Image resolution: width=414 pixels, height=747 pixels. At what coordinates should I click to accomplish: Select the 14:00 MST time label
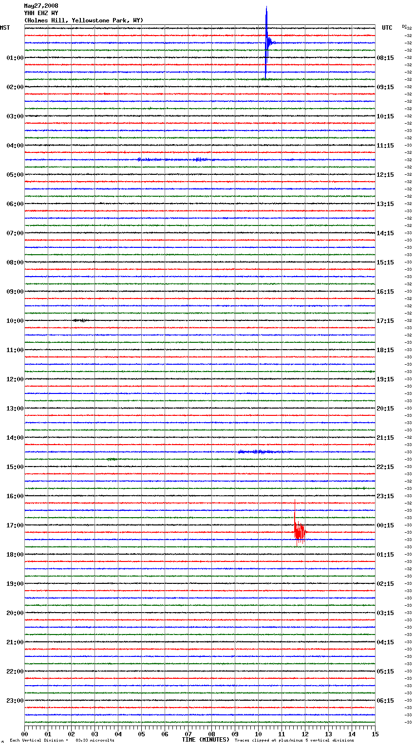[x=15, y=438]
